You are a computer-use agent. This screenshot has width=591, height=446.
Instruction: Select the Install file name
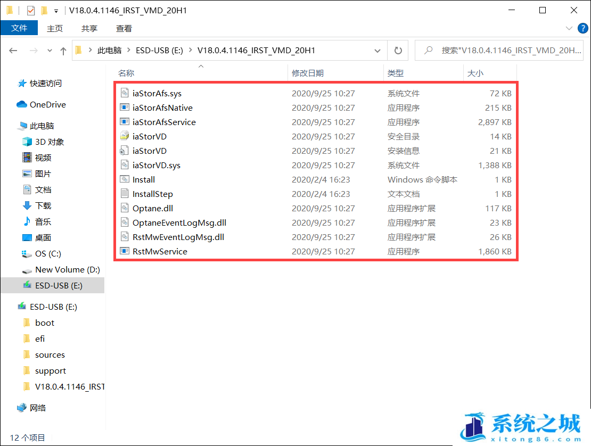click(144, 180)
